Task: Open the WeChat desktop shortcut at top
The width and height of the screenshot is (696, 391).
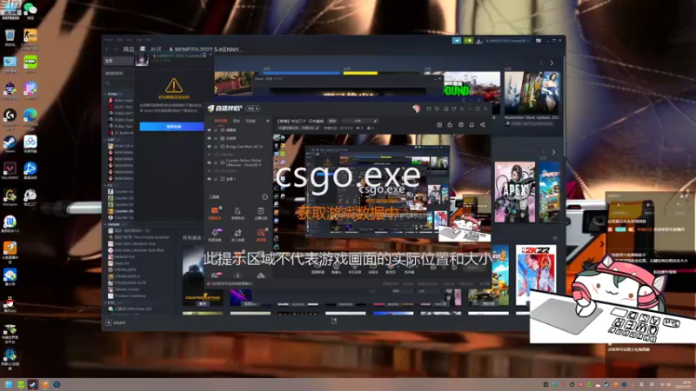Action: tap(30, 10)
